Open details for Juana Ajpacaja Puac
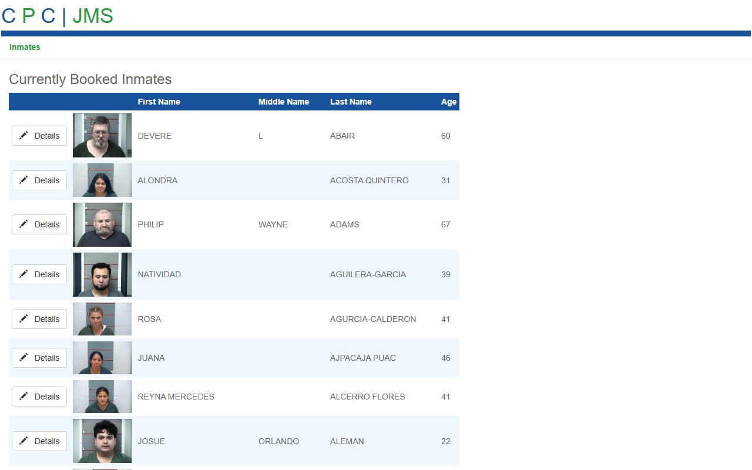The width and height of the screenshot is (752, 470). (x=39, y=358)
